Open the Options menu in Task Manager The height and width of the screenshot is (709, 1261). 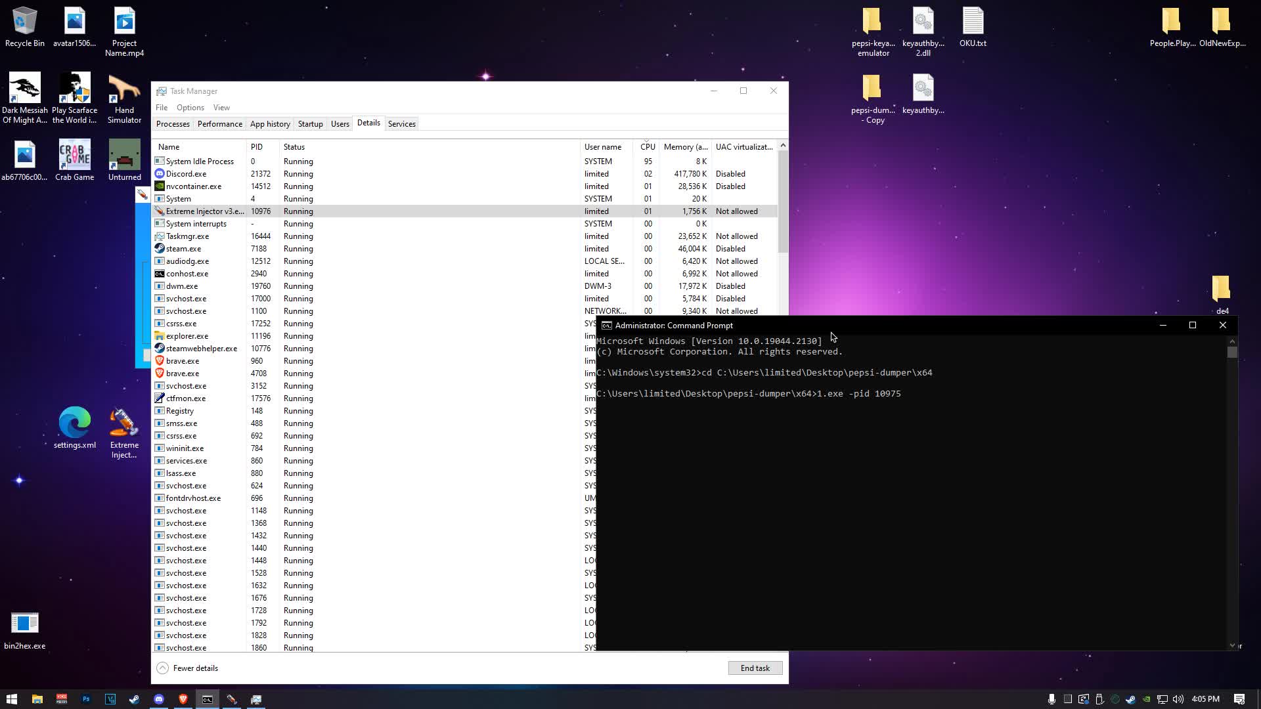pos(190,107)
